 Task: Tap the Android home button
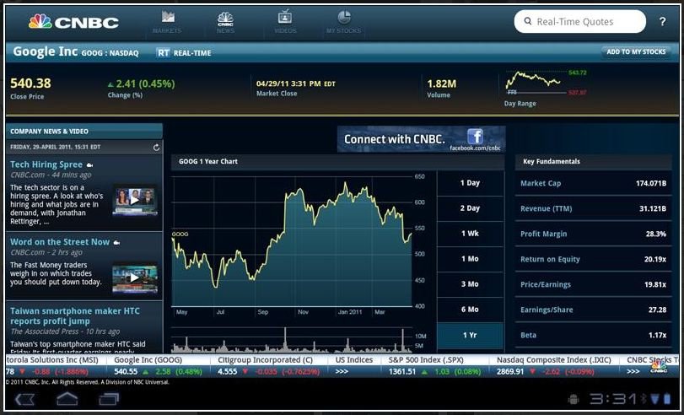[x=67, y=399]
